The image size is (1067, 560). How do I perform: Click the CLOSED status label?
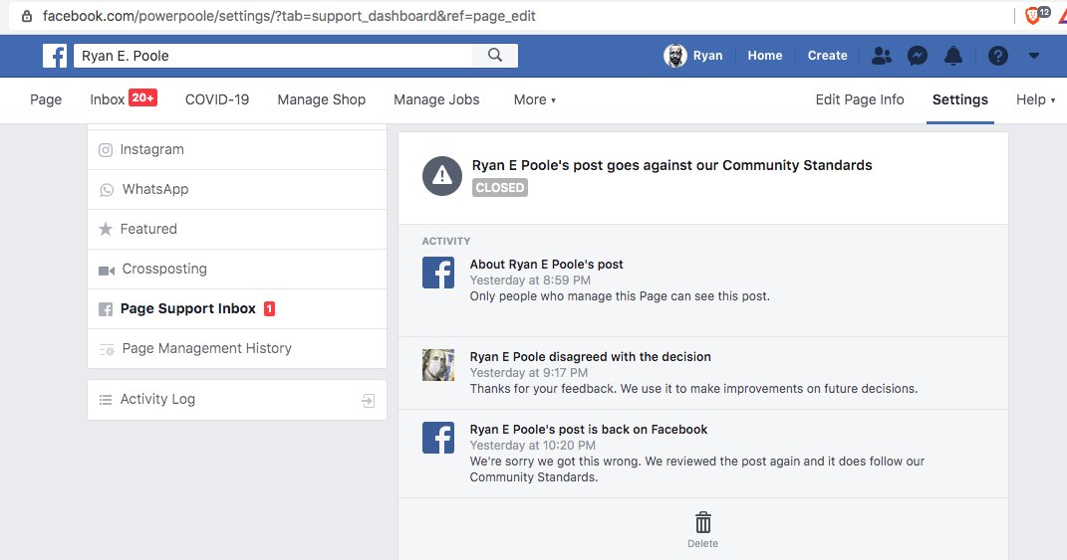[500, 188]
